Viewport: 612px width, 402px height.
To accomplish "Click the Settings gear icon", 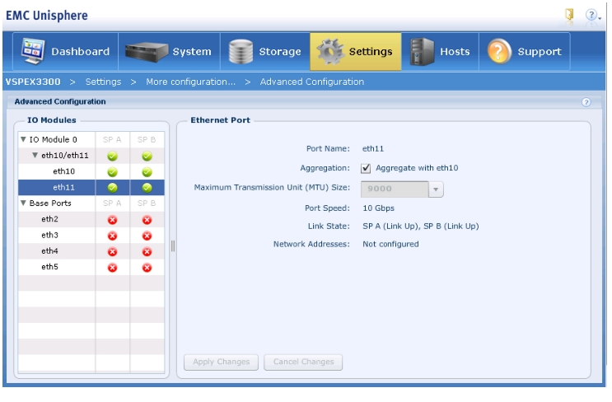I will (x=330, y=52).
